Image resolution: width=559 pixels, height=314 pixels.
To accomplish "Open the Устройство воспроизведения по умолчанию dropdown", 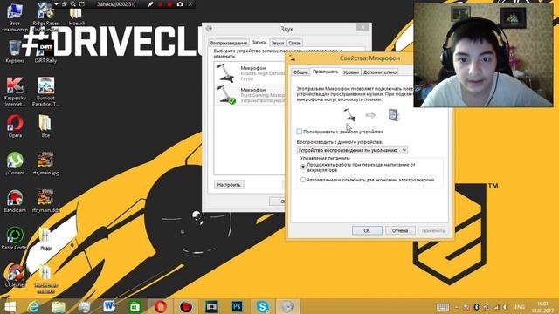I will click(352, 150).
